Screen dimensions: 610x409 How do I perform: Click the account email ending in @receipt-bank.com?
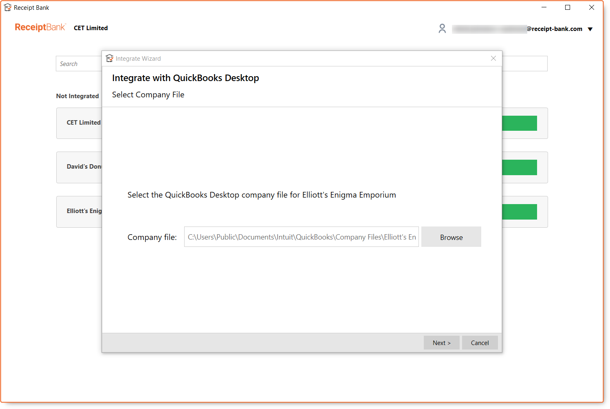click(517, 29)
